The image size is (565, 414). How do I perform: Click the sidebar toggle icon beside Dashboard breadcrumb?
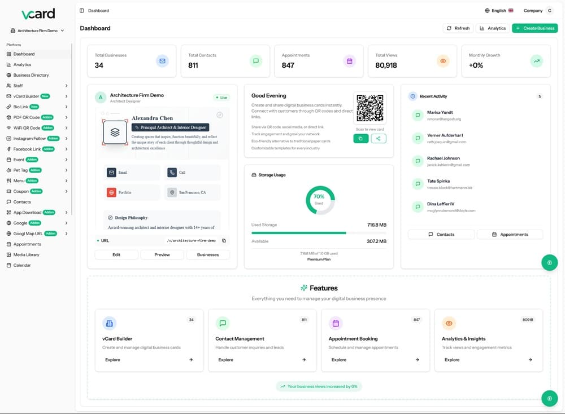82,11
